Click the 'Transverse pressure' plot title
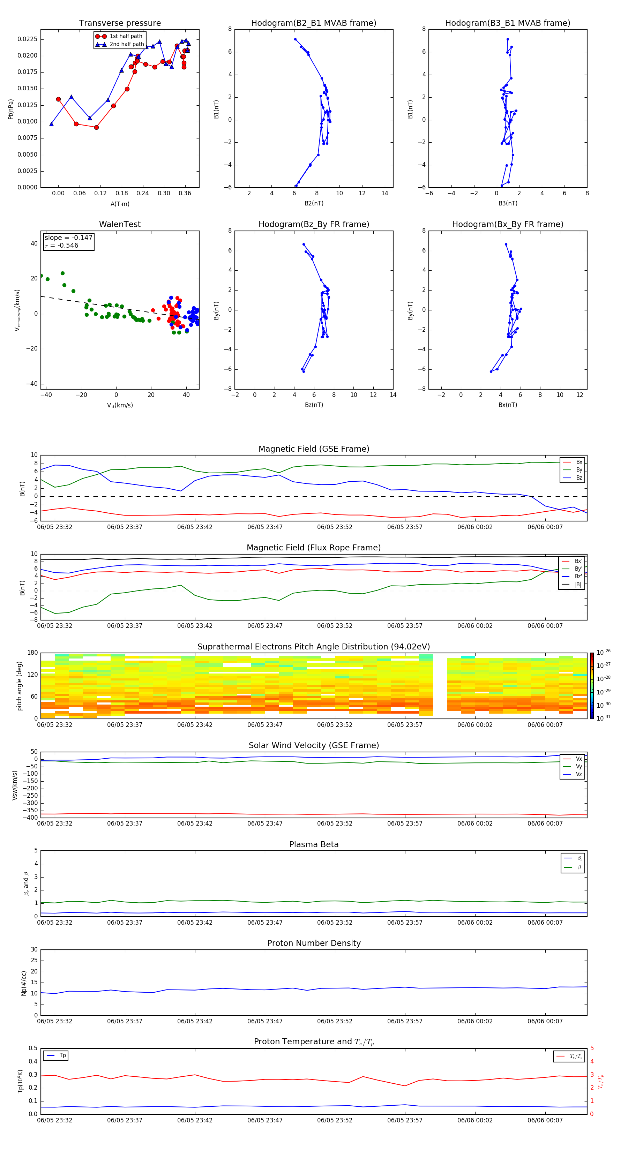Viewport: 628px width, 1151px height. point(120,23)
